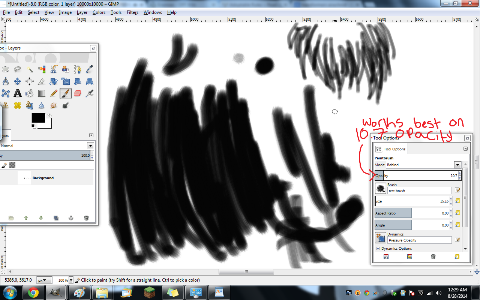Enable the lock pixels brush toggle
The height and width of the screenshot is (300, 480).
pos(4,165)
